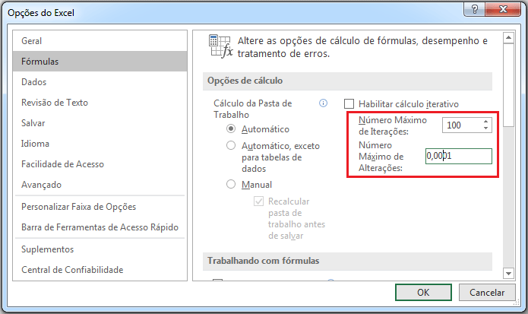Open Revisão de Texto settings
Image resolution: width=528 pixels, height=314 pixels.
tap(55, 103)
